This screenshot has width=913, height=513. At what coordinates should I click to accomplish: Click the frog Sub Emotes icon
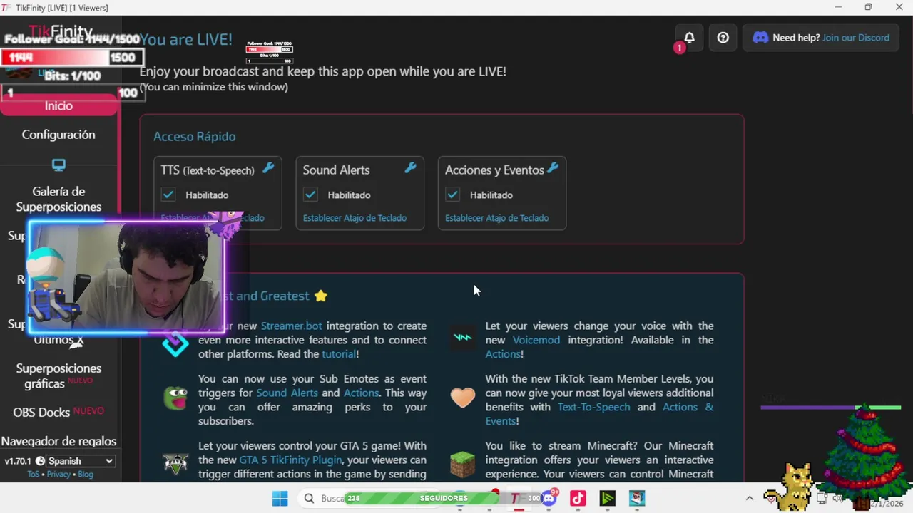[175, 398]
